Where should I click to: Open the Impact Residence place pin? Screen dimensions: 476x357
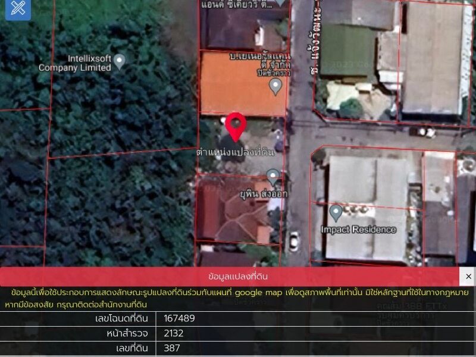point(336,212)
